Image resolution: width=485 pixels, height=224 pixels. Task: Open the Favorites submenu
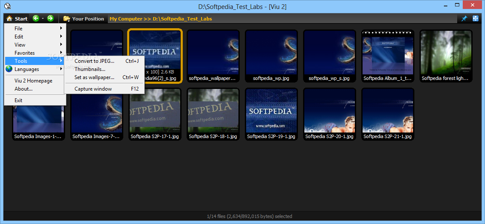click(x=34, y=53)
